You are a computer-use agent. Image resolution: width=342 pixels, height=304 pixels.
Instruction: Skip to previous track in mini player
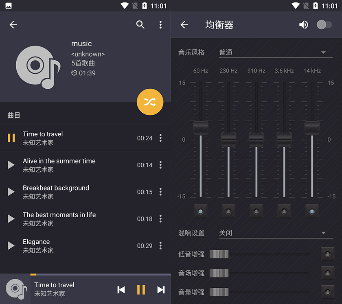121,290
